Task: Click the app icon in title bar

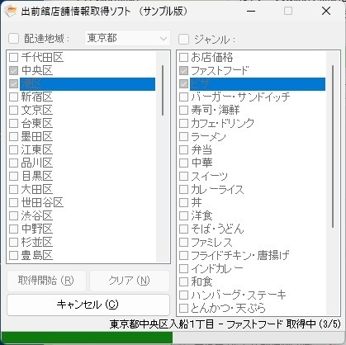Action: point(11,11)
